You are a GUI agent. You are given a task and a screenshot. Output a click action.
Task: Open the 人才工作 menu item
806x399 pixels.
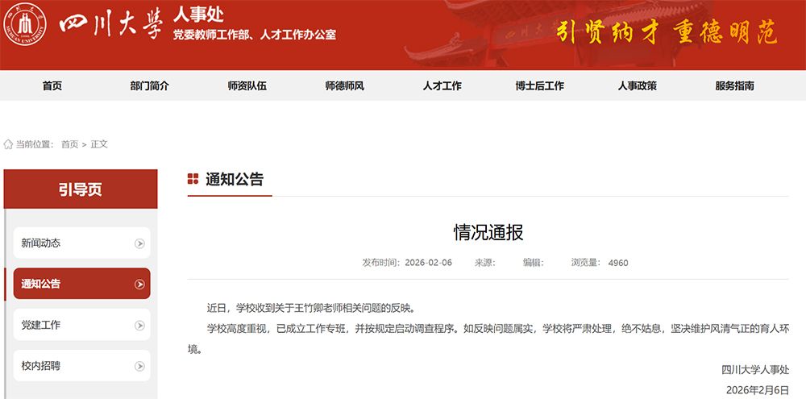tap(442, 86)
